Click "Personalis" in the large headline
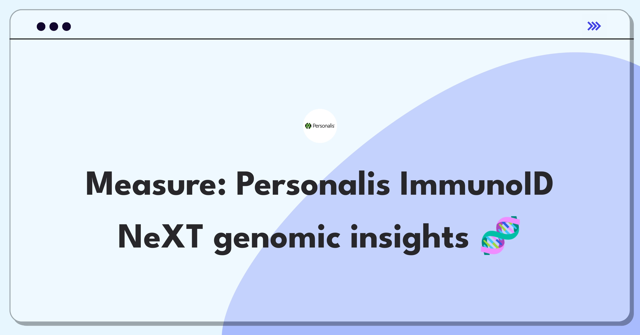This screenshot has width=640, height=335. tap(313, 184)
